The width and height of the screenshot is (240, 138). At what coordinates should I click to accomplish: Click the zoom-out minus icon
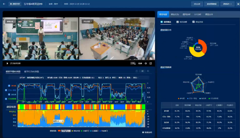coord(136,71)
